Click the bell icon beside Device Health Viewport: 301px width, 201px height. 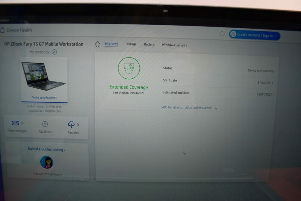click(x=2, y=30)
